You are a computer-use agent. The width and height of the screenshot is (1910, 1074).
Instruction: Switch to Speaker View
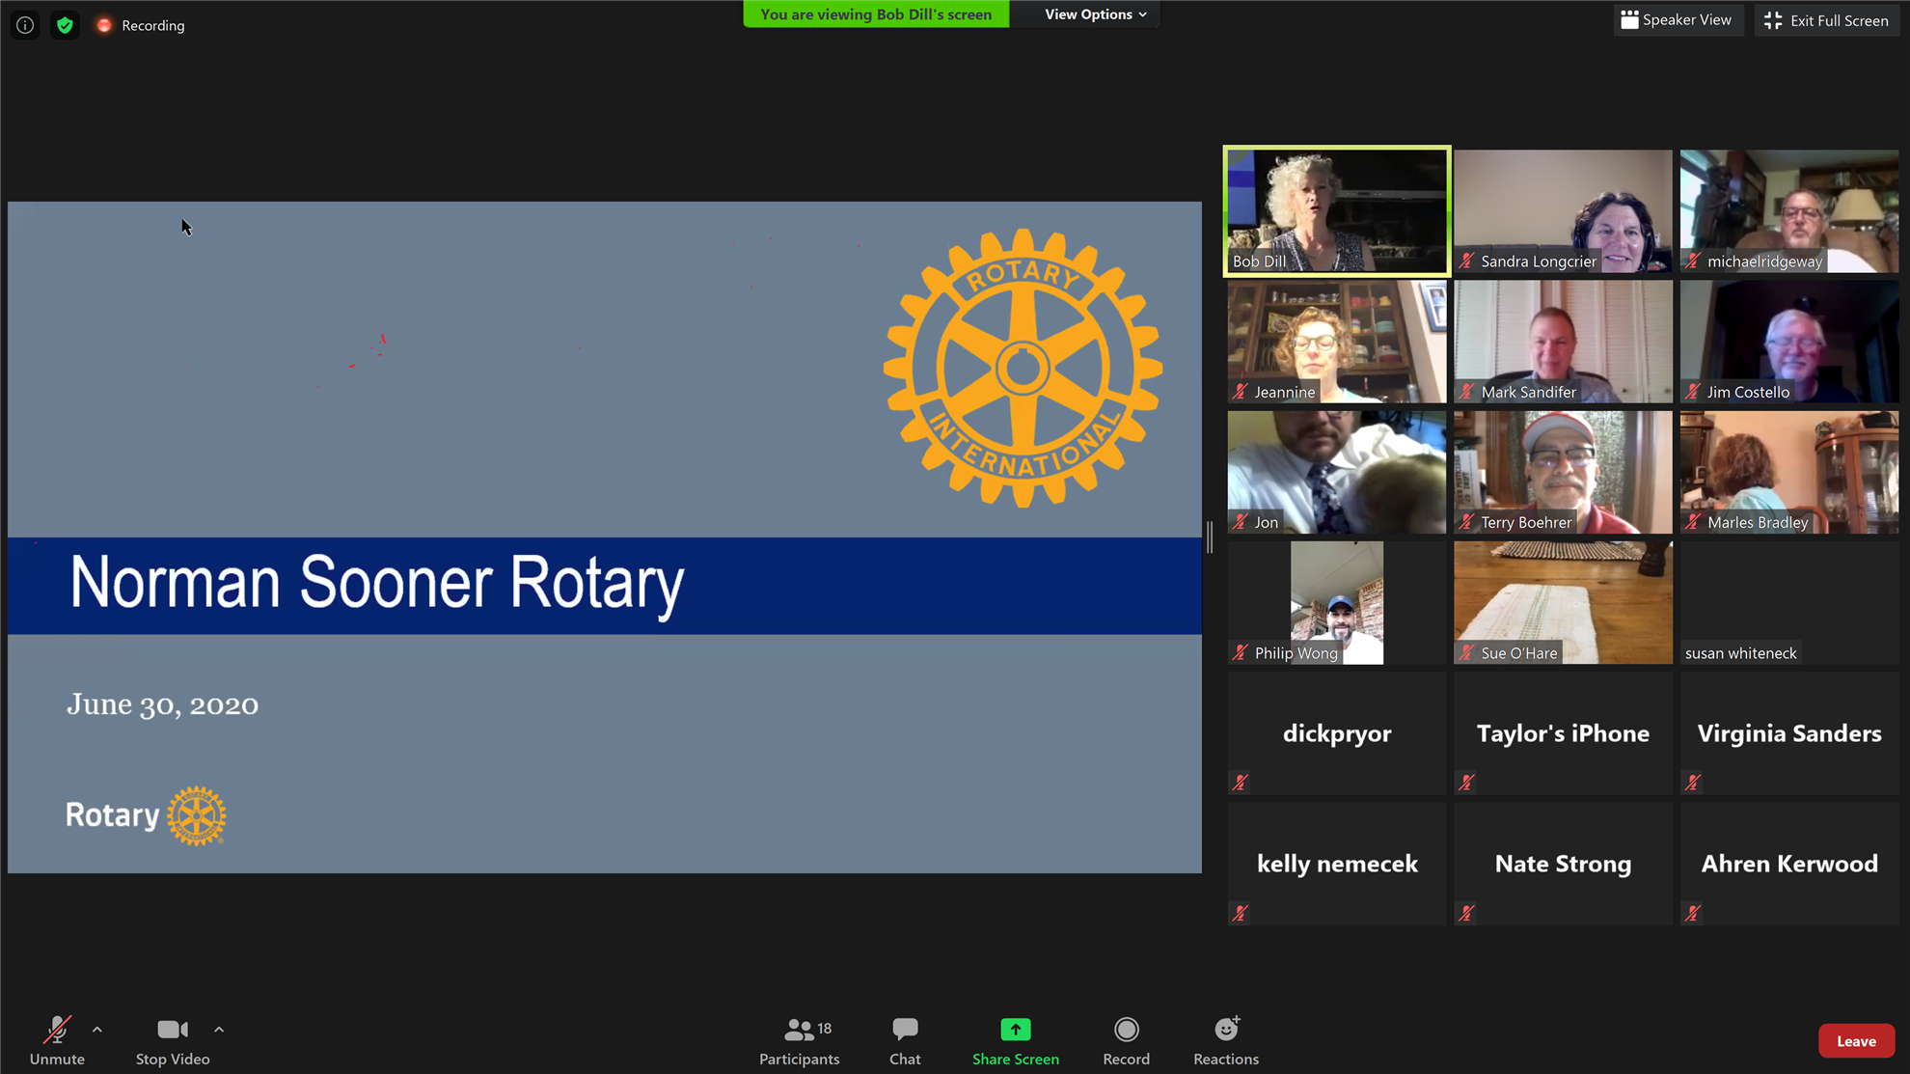(1677, 20)
